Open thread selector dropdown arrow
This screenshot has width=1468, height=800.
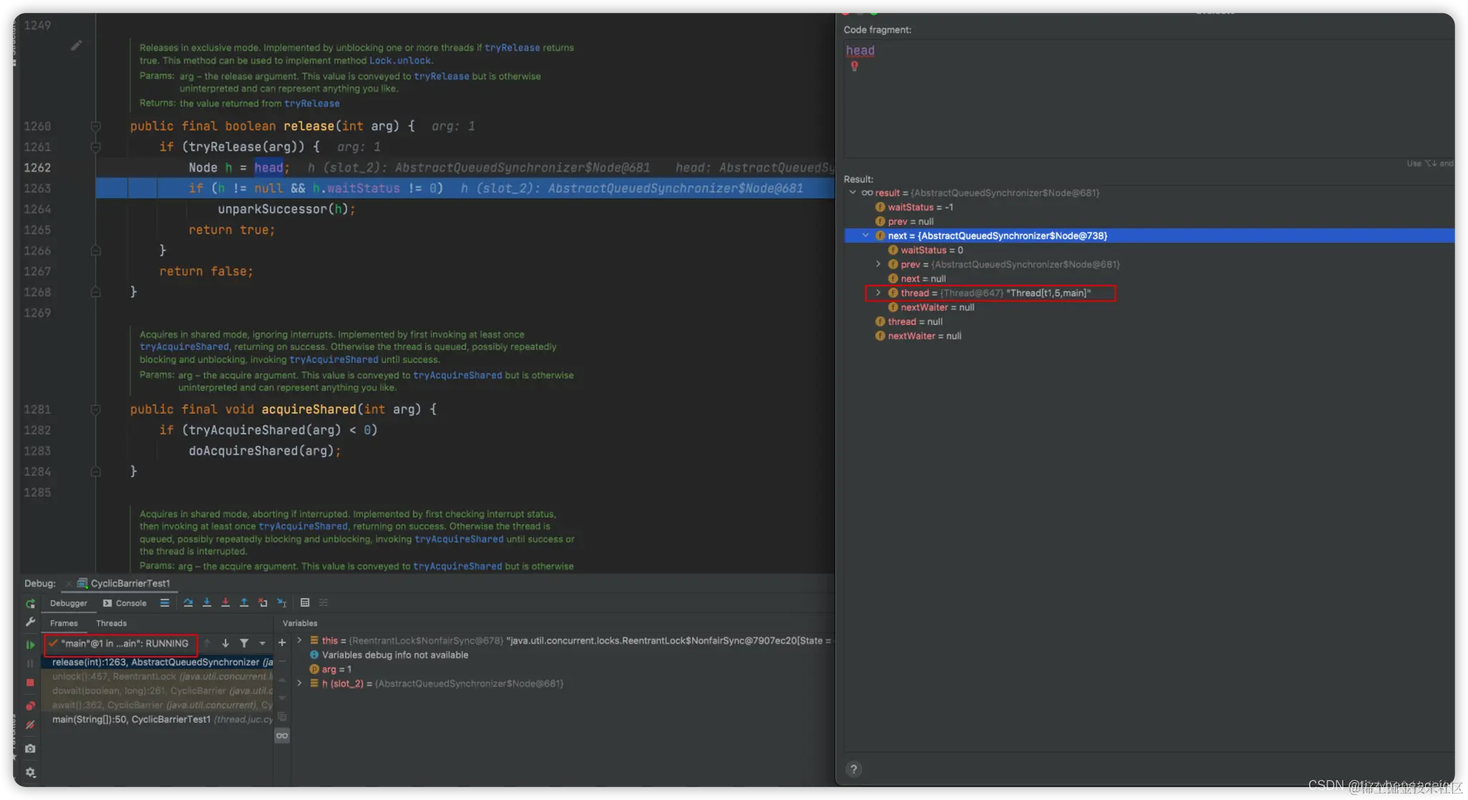pyautogui.click(x=262, y=643)
